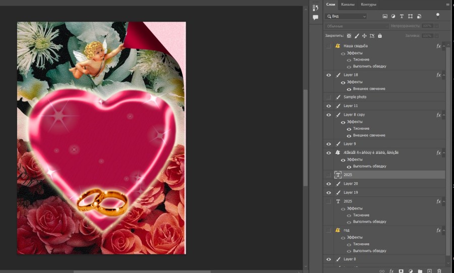
Task: Filter layers by adjustment layer type
Action: pyautogui.click(x=393, y=16)
